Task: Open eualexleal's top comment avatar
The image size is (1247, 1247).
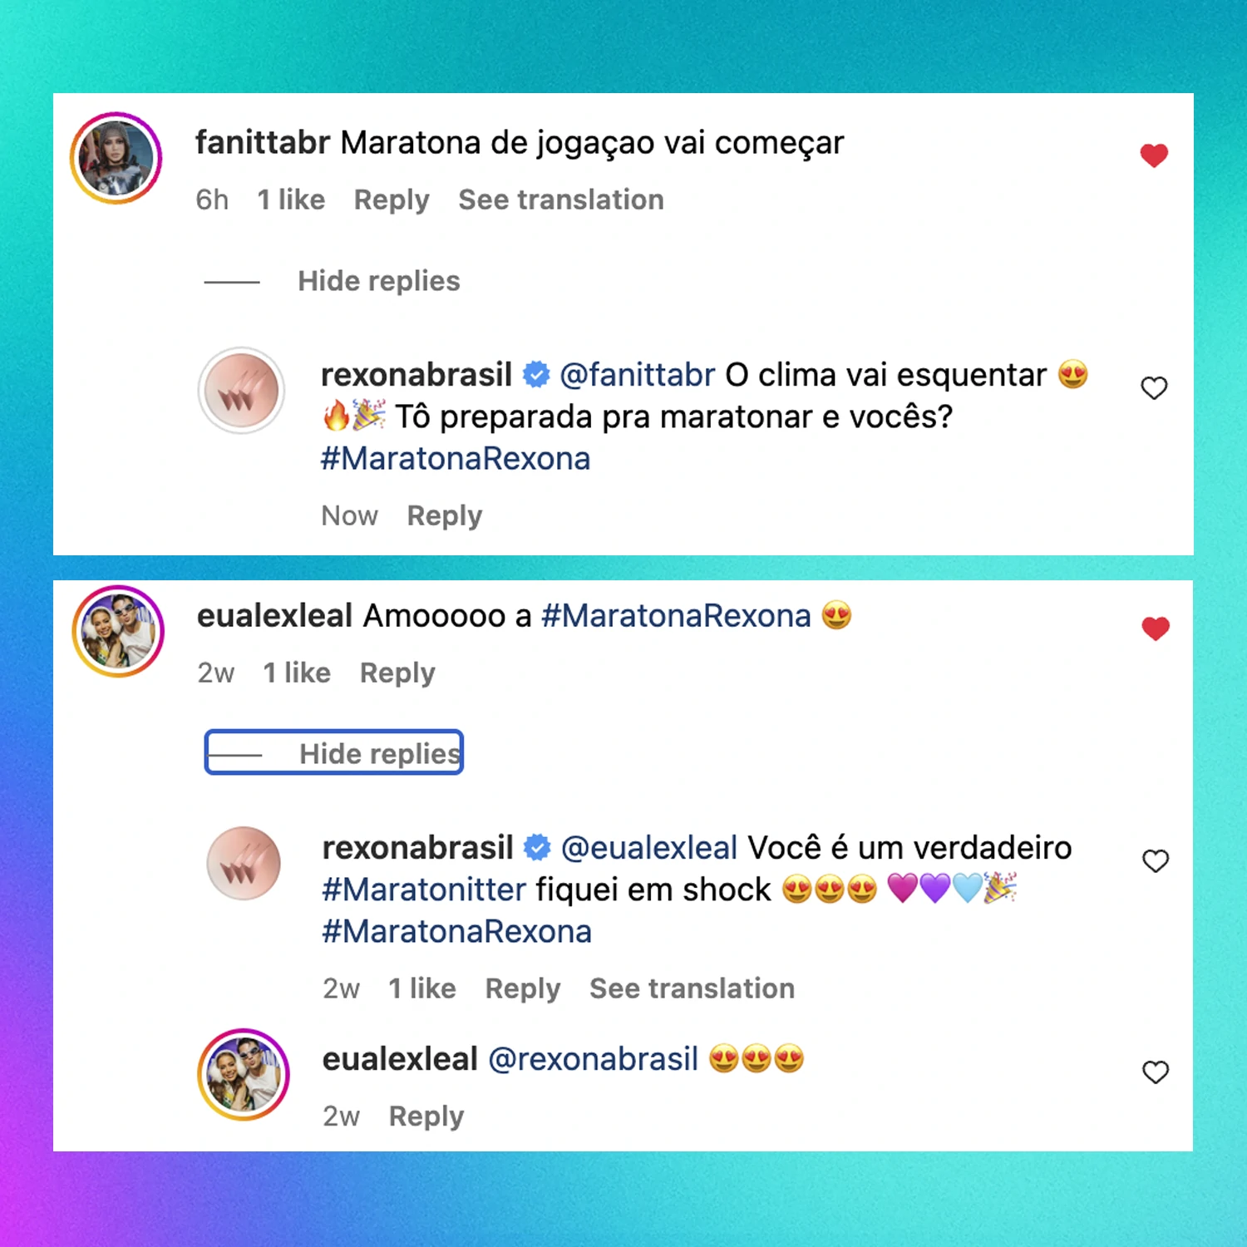Action: click(x=118, y=631)
